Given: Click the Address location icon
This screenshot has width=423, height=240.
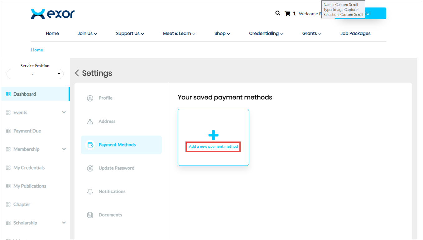Looking at the screenshot, I should coord(90,122).
